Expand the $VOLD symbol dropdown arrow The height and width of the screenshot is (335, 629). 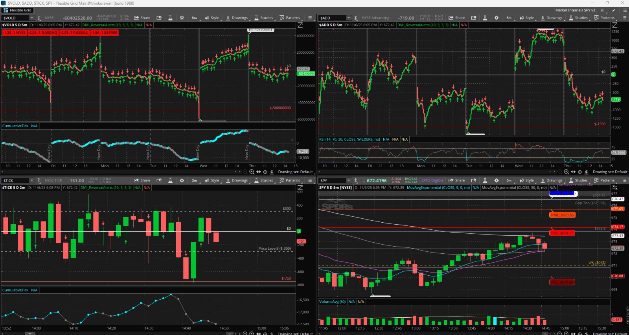point(32,18)
